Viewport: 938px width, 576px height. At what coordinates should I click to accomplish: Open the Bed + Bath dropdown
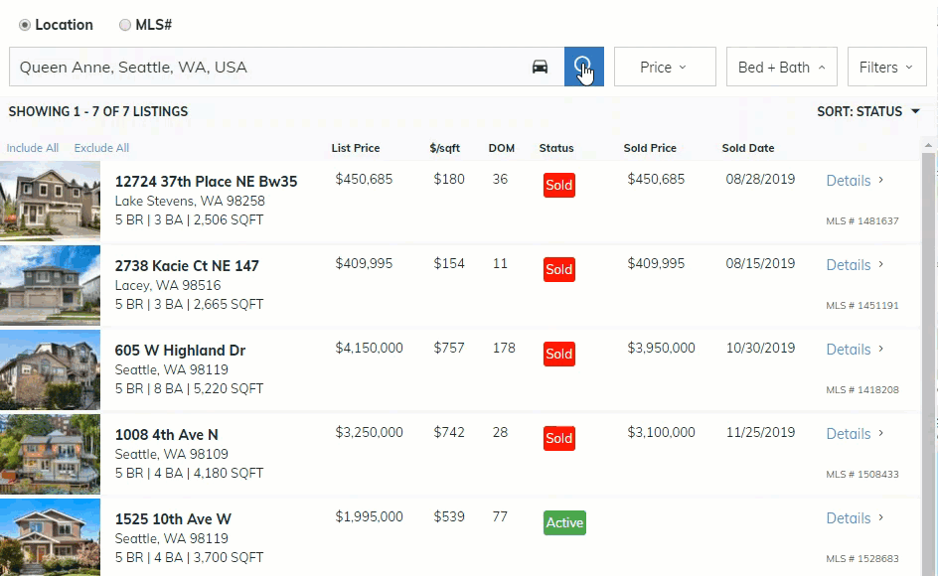click(781, 67)
